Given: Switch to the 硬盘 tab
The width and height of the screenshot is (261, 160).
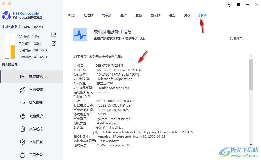Looking at the screenshot, I should pyautogui.click(x=172, y=15).
